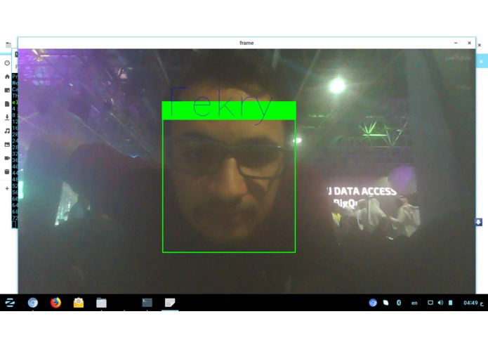Click the blue download arrow icon
488x347 pixels.
(478, 222)
